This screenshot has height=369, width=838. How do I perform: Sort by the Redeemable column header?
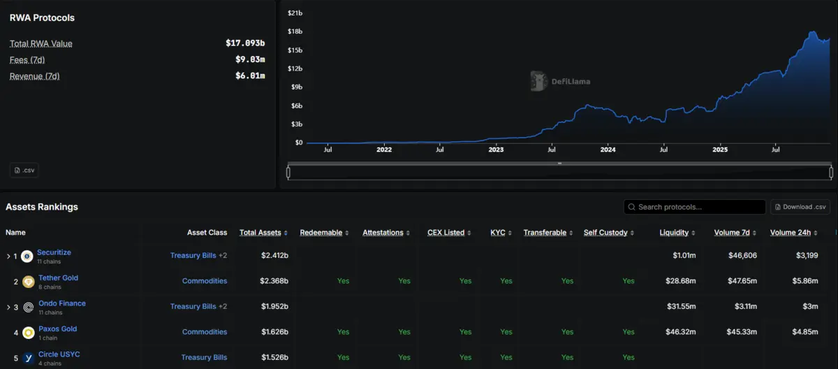(x=321, y=233)
